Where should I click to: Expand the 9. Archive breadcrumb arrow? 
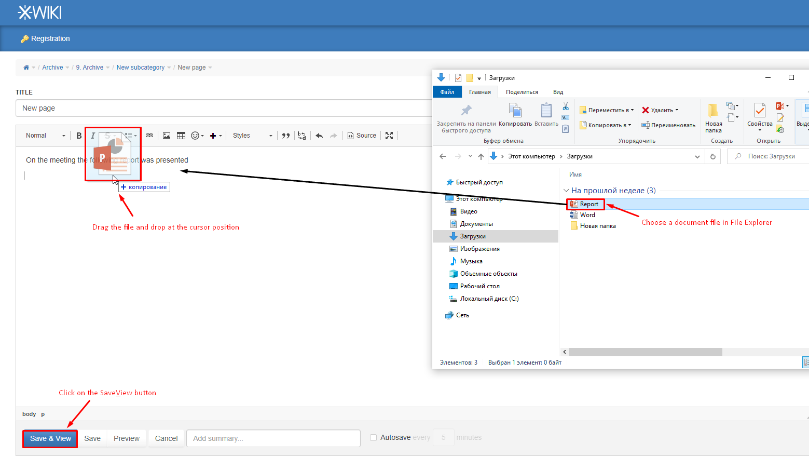coord(108,68)
